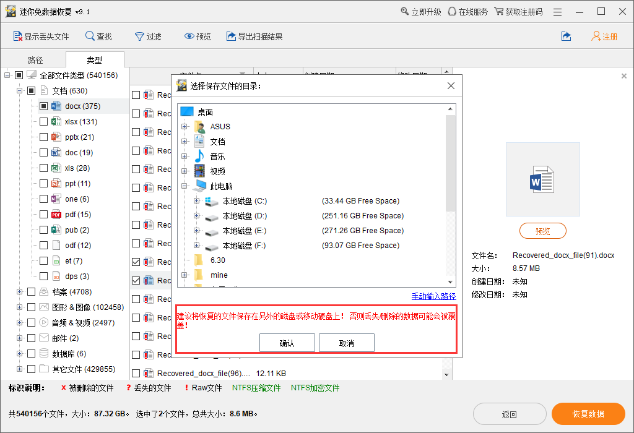Expand the 音频 & 视频 tree node
The width and height of the screenshot is (634, 433).
point(19,323)
